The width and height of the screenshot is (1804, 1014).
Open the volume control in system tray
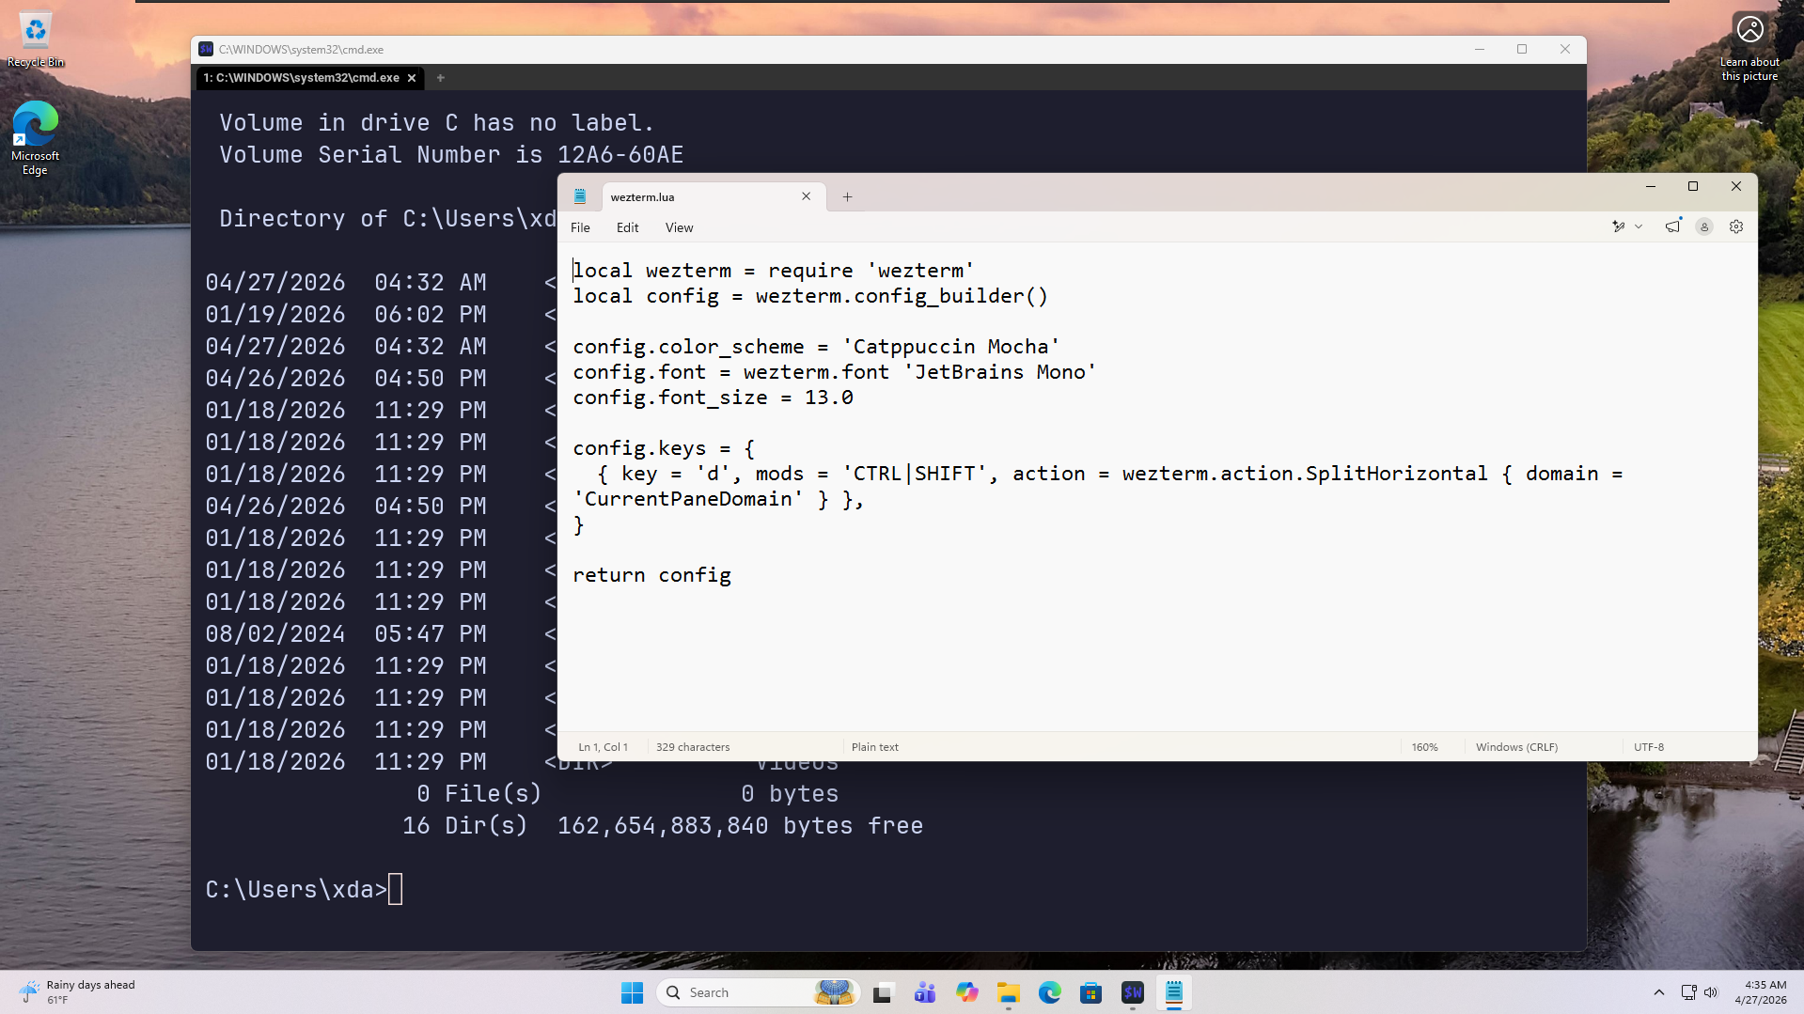point(1711,992)
